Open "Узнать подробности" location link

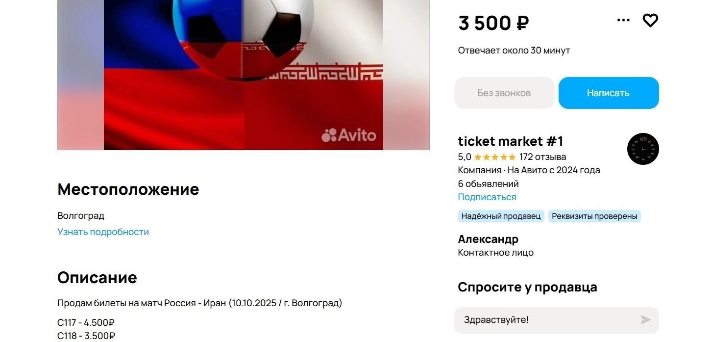pyautogui.click(x=103, y=232)
